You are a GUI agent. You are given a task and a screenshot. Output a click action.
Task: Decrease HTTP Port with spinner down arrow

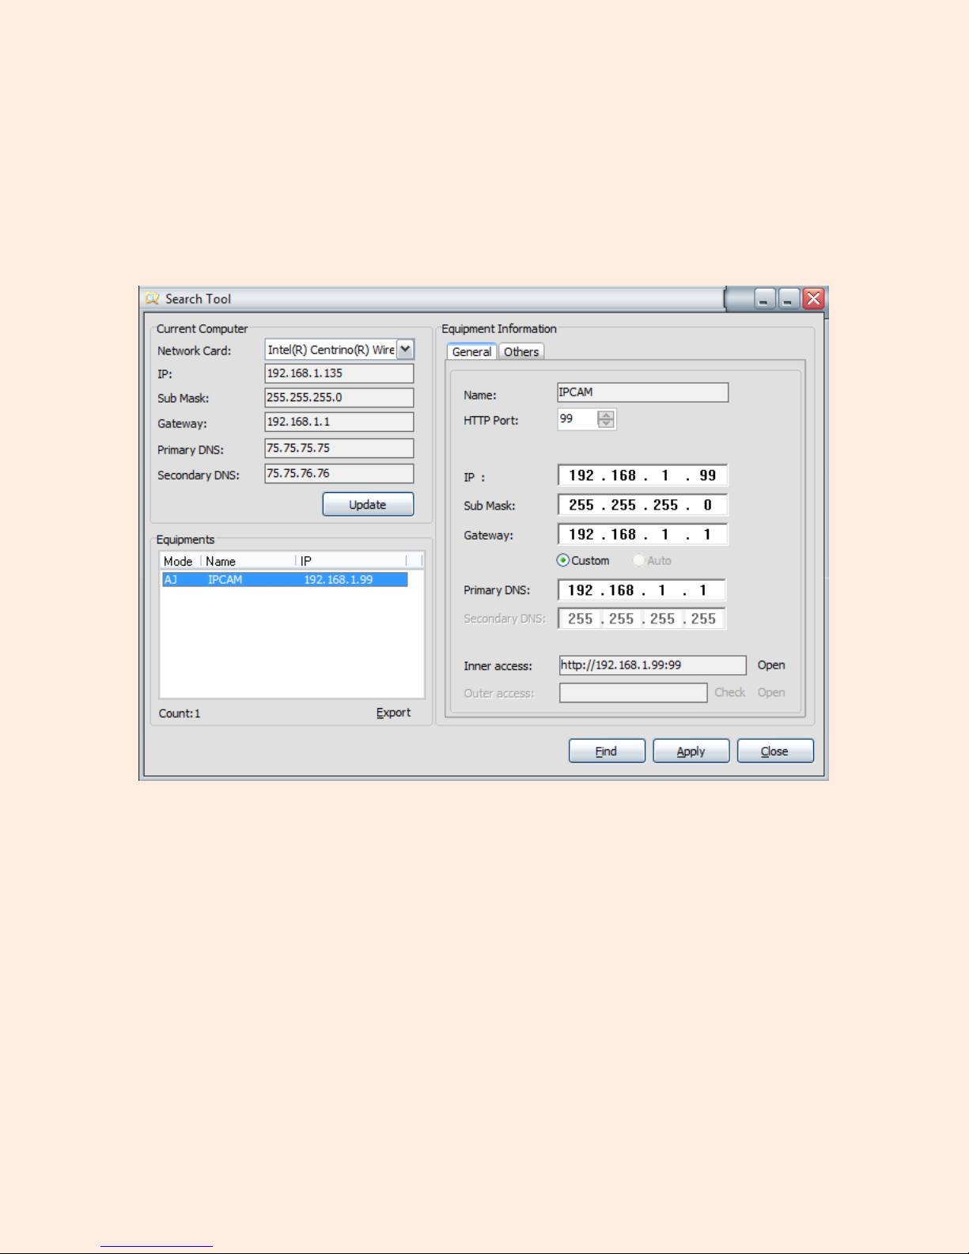(x=606, y=423)
